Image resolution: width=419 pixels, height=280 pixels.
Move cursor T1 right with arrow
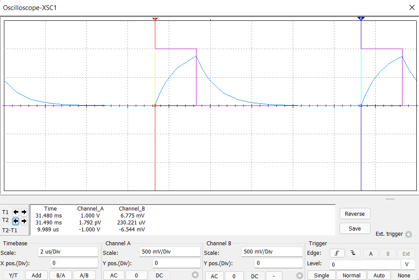pos(24,212)
